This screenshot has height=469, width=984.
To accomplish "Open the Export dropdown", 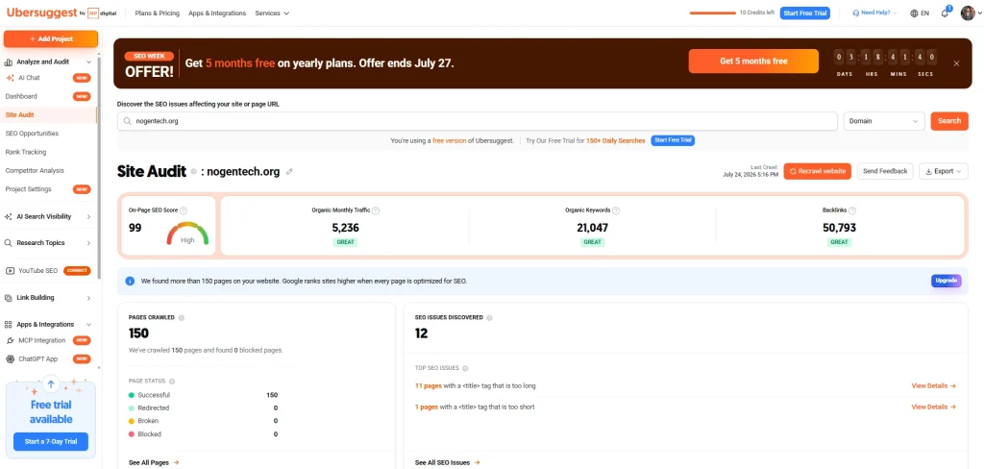I will [x=944, y=171].
